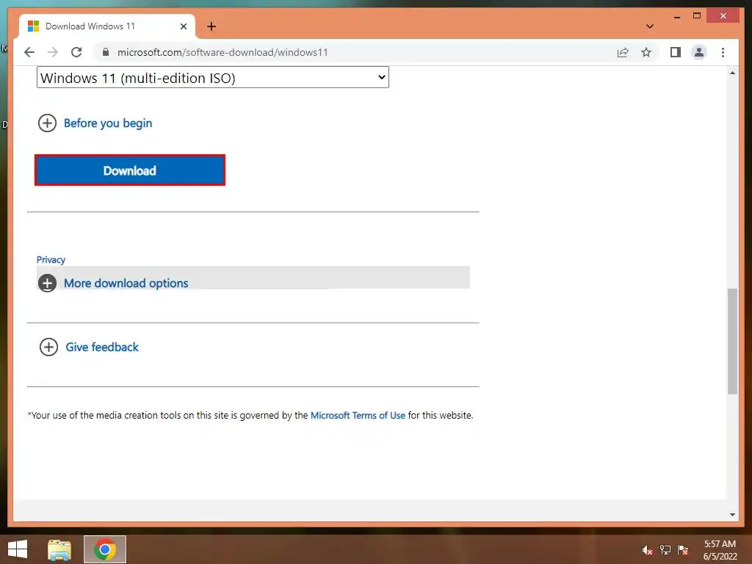Share this page using the share icon

623,52
